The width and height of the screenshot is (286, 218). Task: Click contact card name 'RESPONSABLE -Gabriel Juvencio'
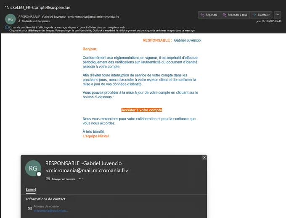tap(84, 163)
